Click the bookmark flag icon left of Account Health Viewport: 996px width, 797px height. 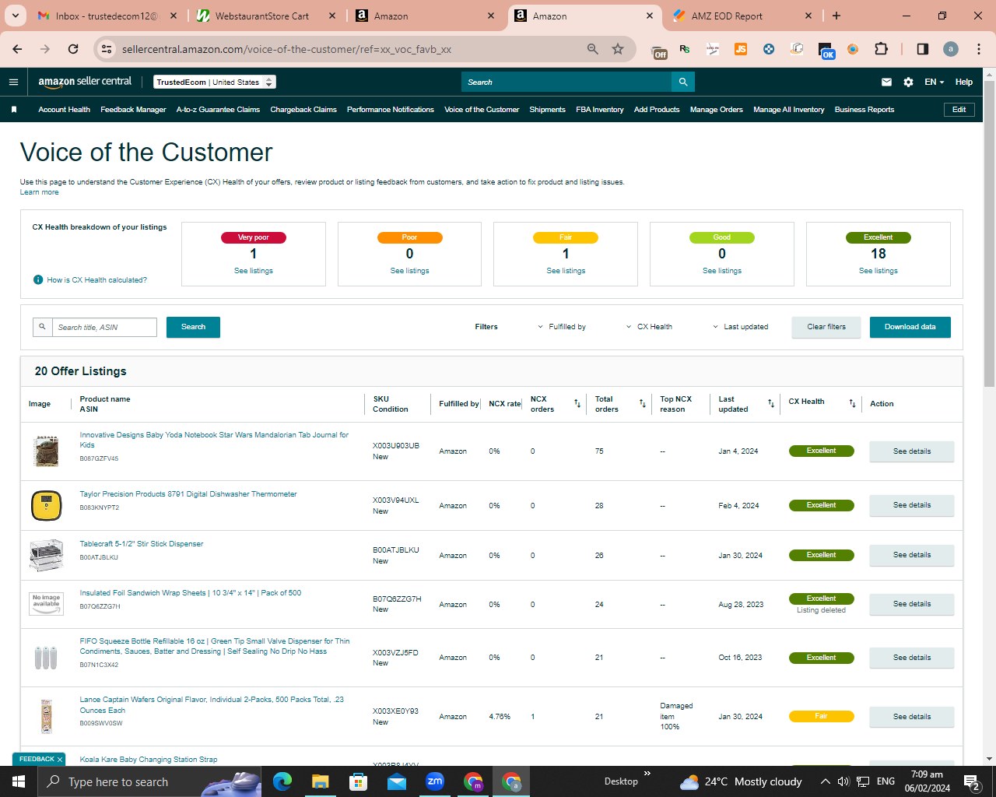14,110
